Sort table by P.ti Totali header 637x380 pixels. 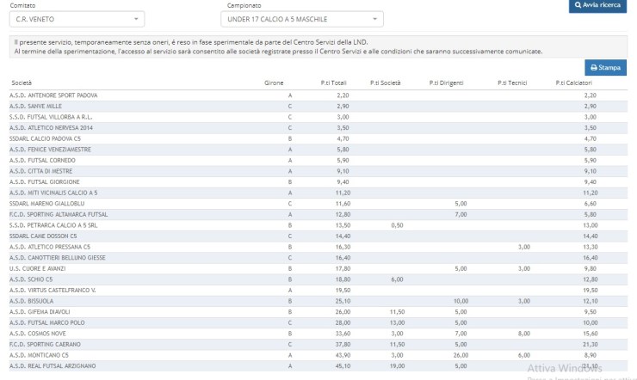pos(333,83)
